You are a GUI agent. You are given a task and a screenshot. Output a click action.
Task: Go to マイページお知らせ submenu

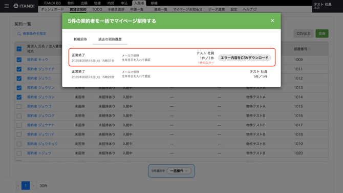coord(188,9)
